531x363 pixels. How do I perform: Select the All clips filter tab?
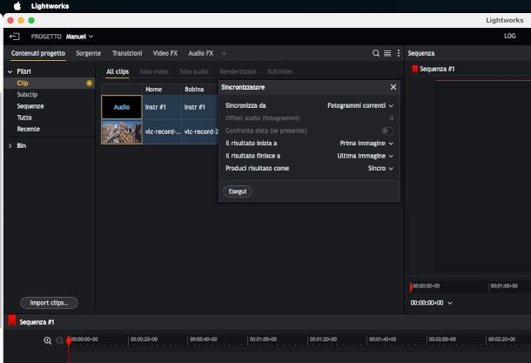(118, 71)
